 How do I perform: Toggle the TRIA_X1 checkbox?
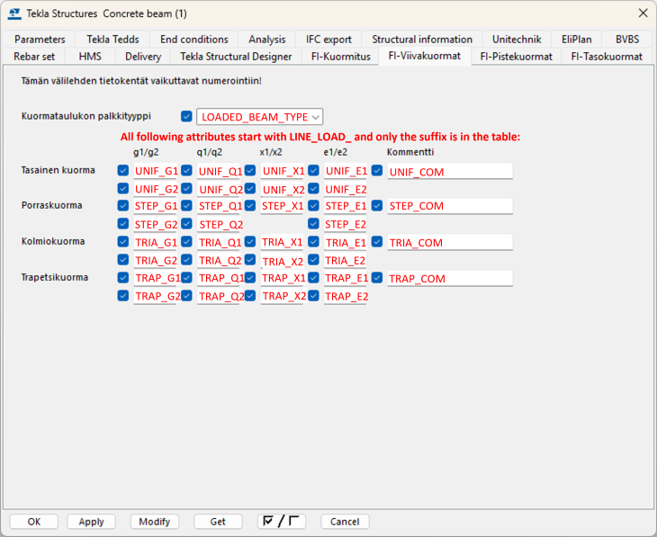coord(250,242)
